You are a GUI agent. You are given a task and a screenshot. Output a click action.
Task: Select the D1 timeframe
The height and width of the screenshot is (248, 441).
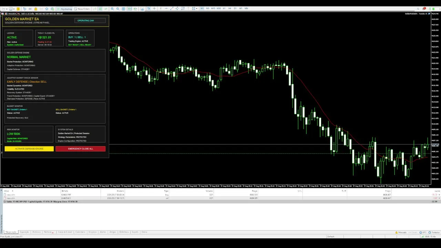click(235, 8)
